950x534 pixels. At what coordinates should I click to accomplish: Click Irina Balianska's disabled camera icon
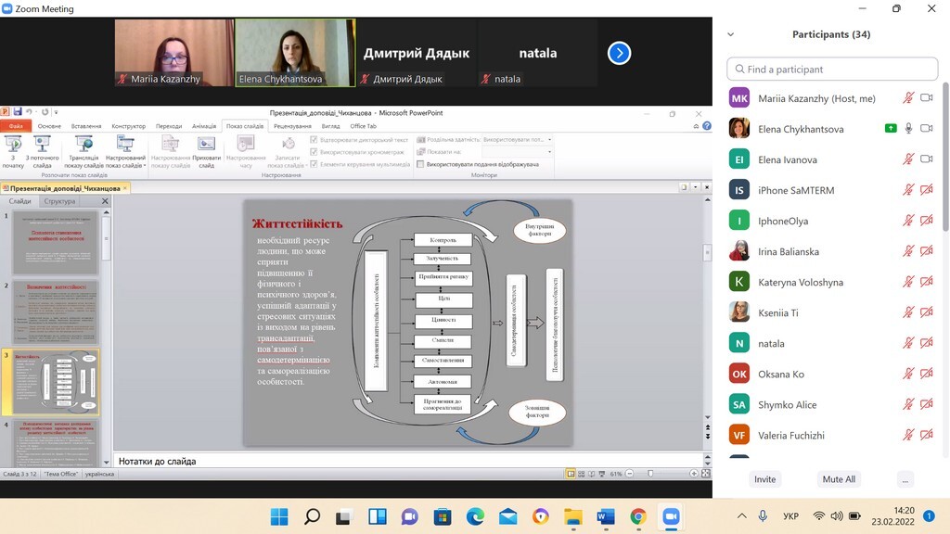point(926,251)
